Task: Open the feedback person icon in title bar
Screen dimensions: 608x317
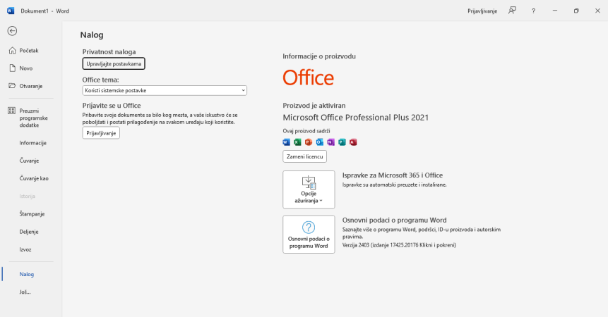Action: coord(512,11)
